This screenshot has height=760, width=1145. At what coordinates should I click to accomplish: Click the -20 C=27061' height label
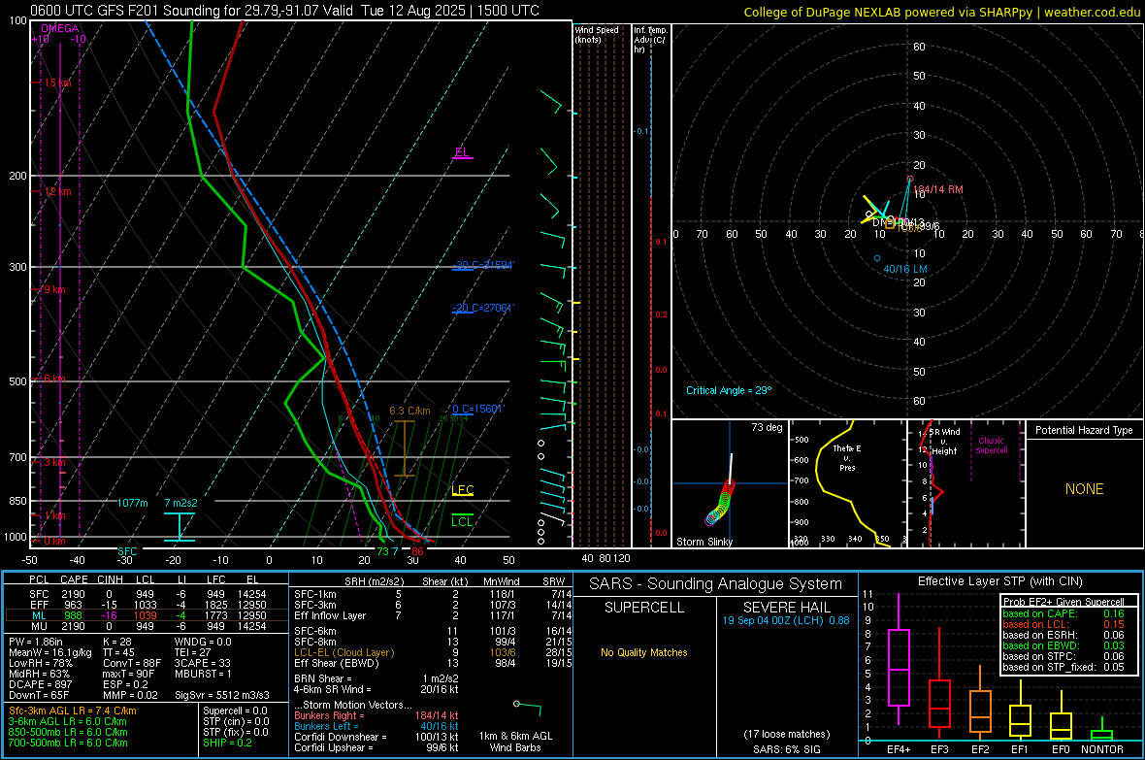(483, 308)
